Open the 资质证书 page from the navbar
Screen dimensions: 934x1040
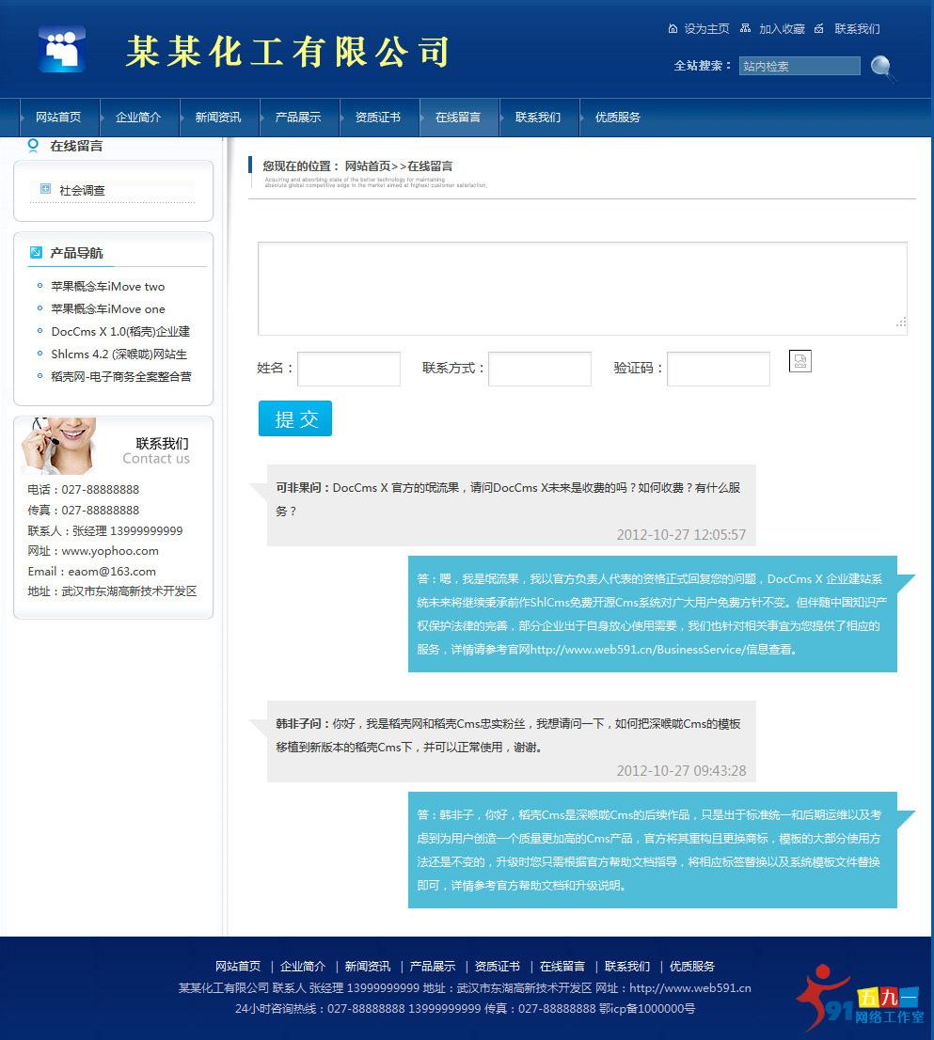(377, 117)
